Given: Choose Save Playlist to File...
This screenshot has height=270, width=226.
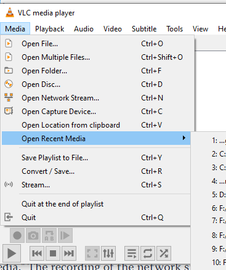Looking at the screenshot, I should coord(96,158).
